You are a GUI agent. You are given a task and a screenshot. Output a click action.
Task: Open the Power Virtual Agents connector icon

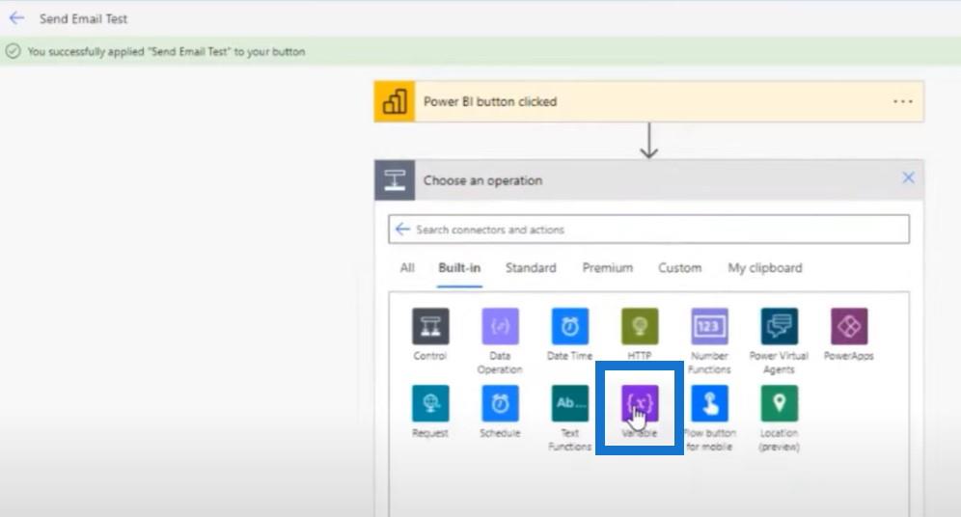click(x=780, y=326)
